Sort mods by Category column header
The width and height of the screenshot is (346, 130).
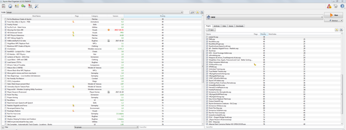95,16
